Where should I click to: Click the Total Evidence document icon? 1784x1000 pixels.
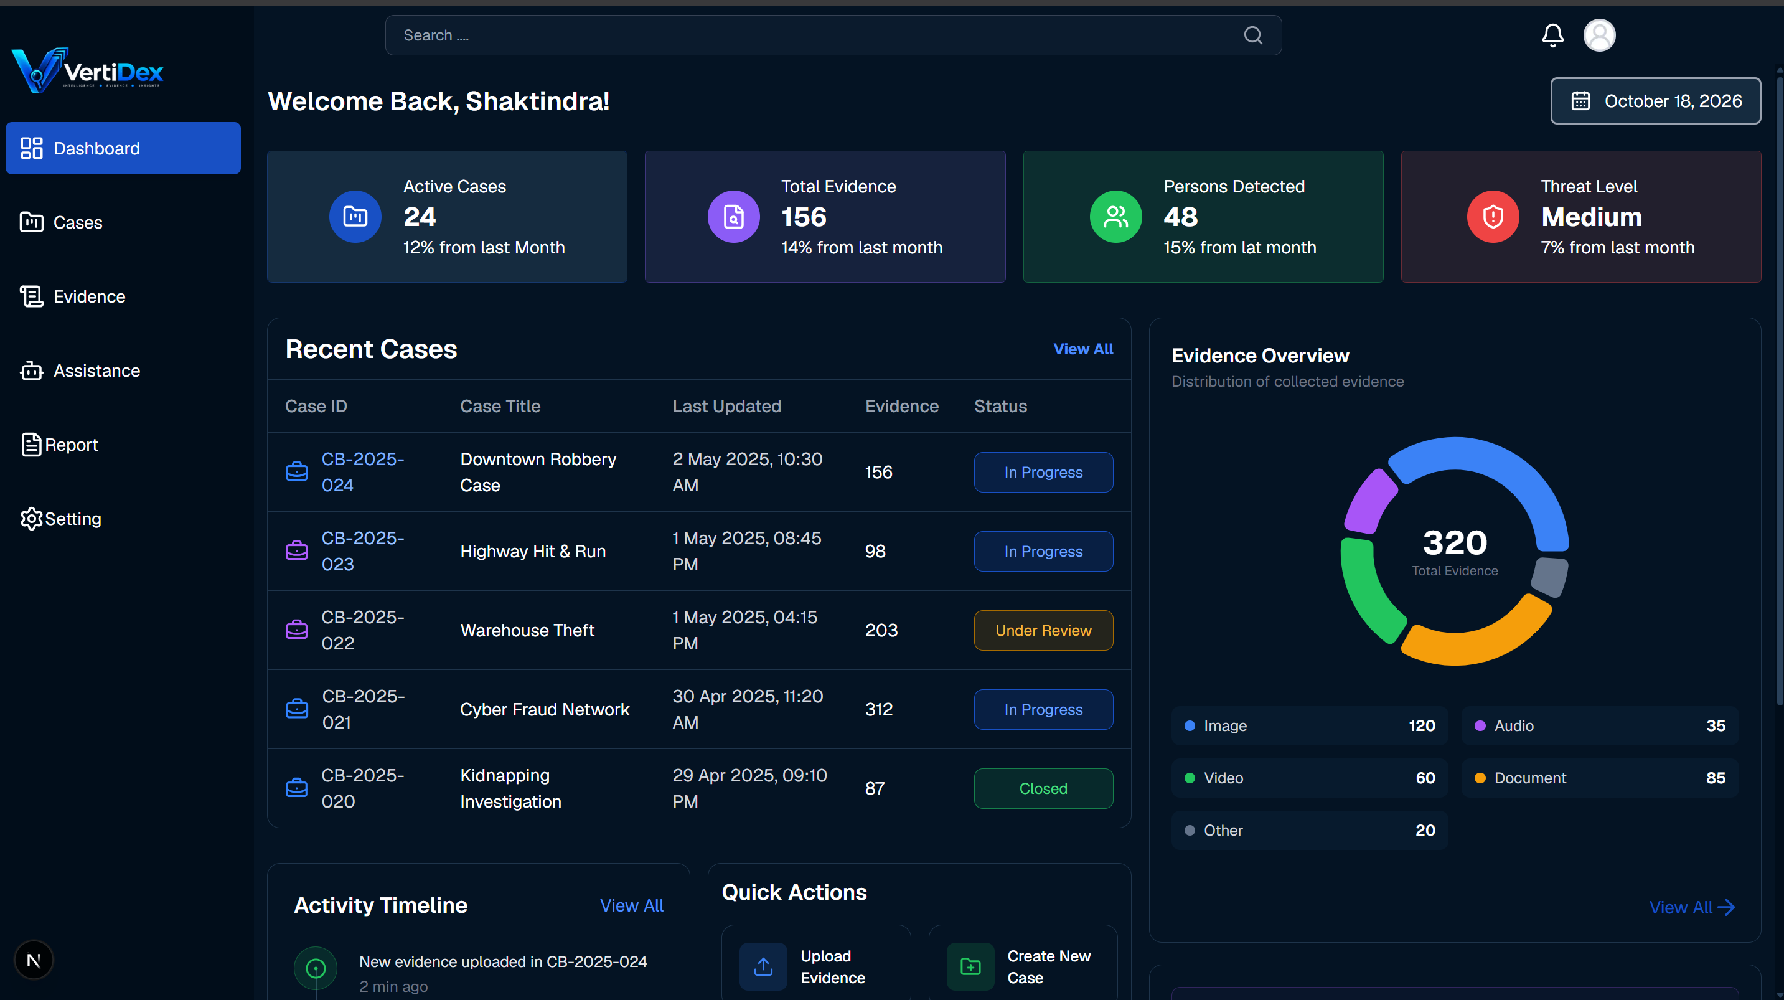[733, 217]
